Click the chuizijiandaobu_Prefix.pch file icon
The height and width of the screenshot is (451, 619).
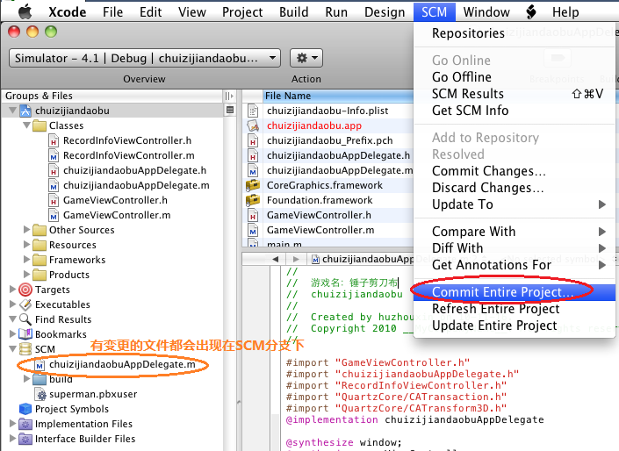point(253,141)
